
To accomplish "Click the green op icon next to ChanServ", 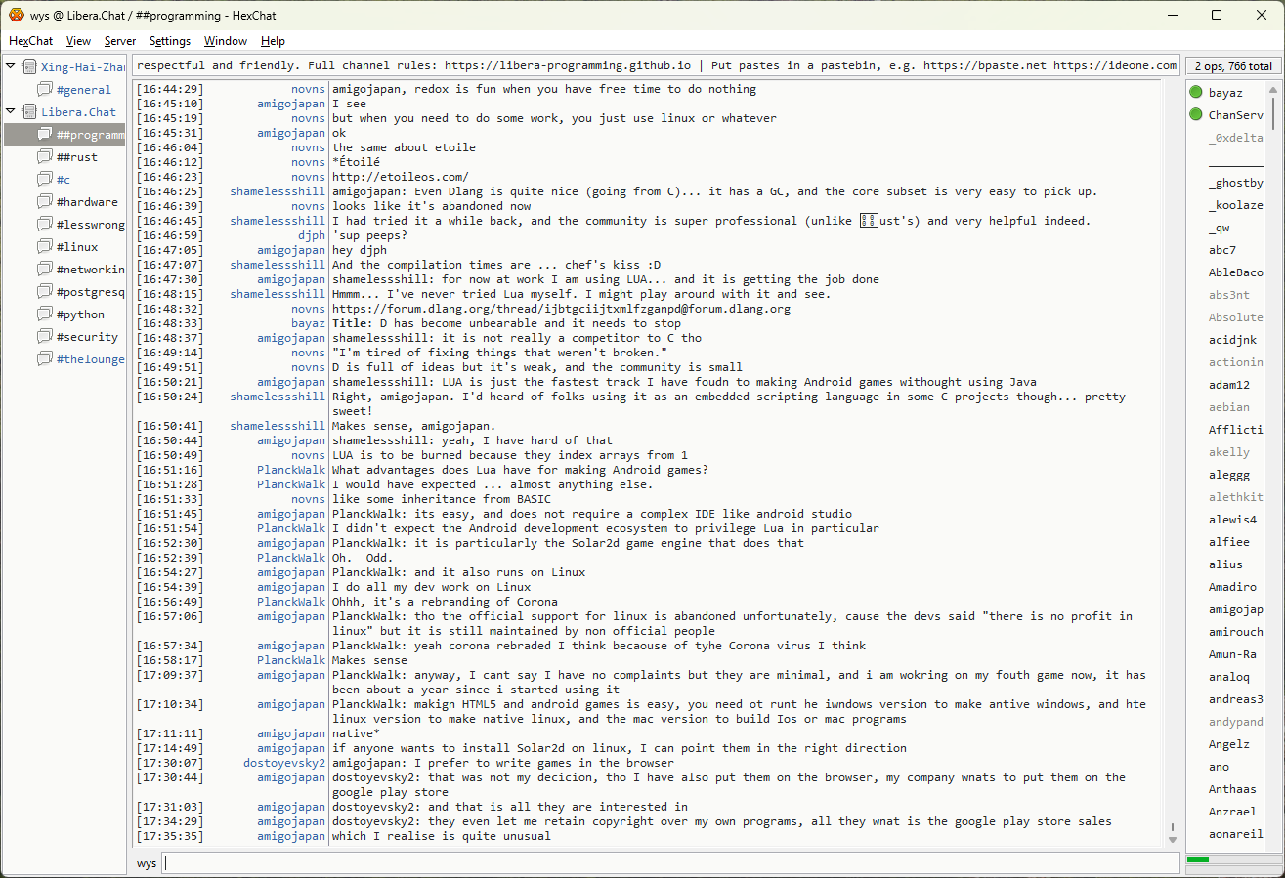I will tap(1196, 115).
